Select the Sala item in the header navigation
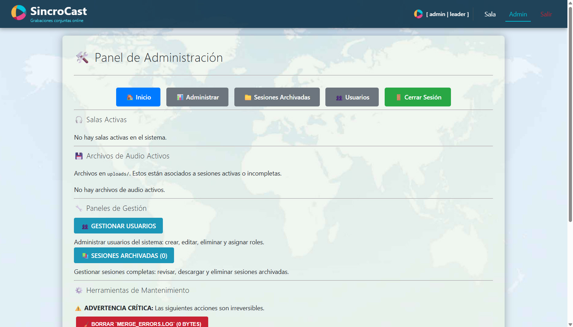Image resolution: width=573 pixels, height=327 pixels. tap(490, 14)
